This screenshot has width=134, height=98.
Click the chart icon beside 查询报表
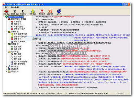click(x=9, y=69)
